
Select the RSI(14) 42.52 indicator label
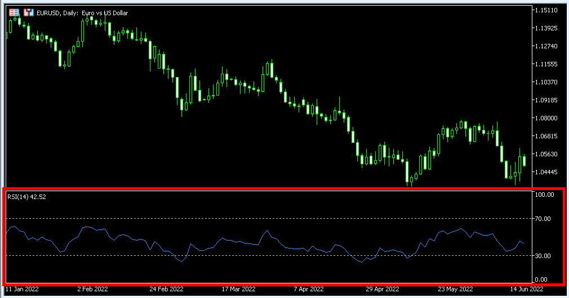tap(26, 197)
